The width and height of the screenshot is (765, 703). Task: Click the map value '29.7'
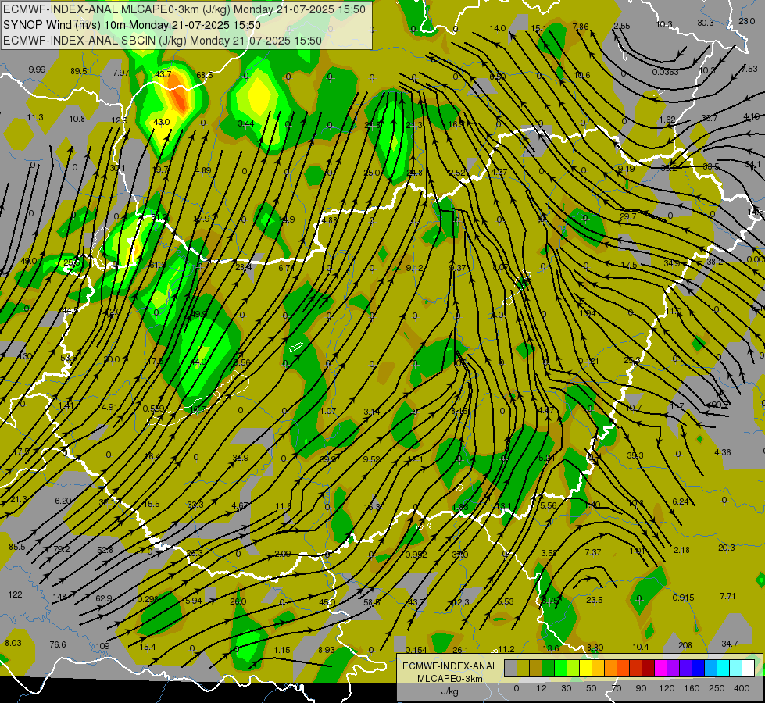[628, 216]
